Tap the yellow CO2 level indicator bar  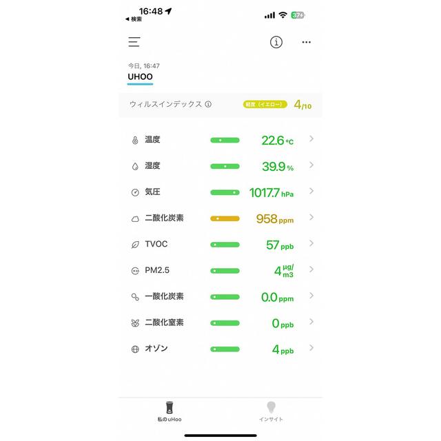tap(225, 218)
